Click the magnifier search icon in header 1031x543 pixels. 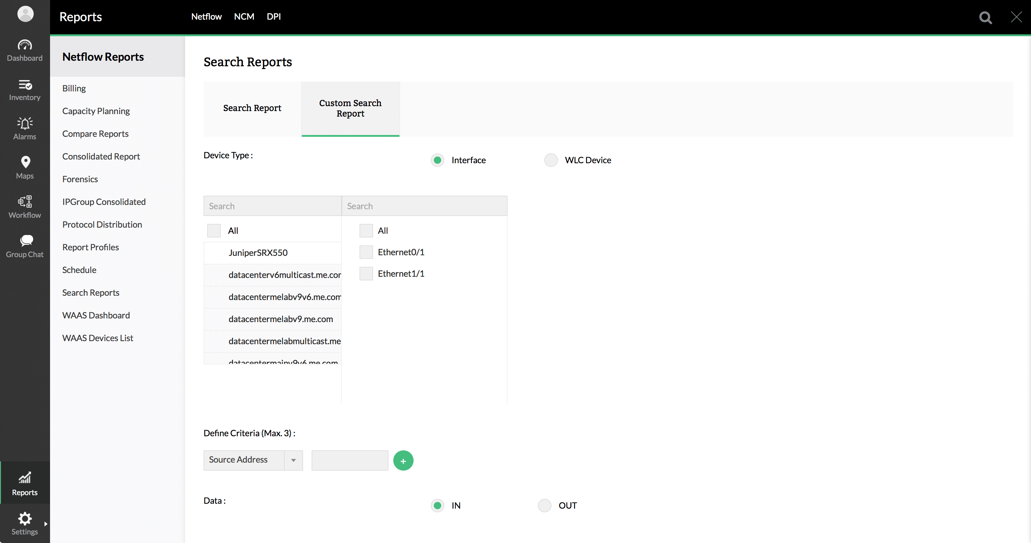tap(985, 17)
